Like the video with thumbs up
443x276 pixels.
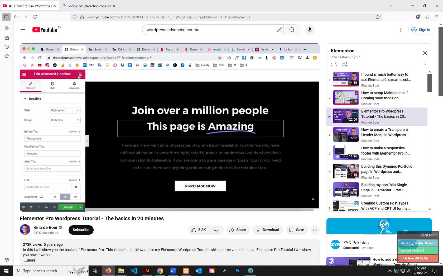pyautogui.click(x=199, y=230)
